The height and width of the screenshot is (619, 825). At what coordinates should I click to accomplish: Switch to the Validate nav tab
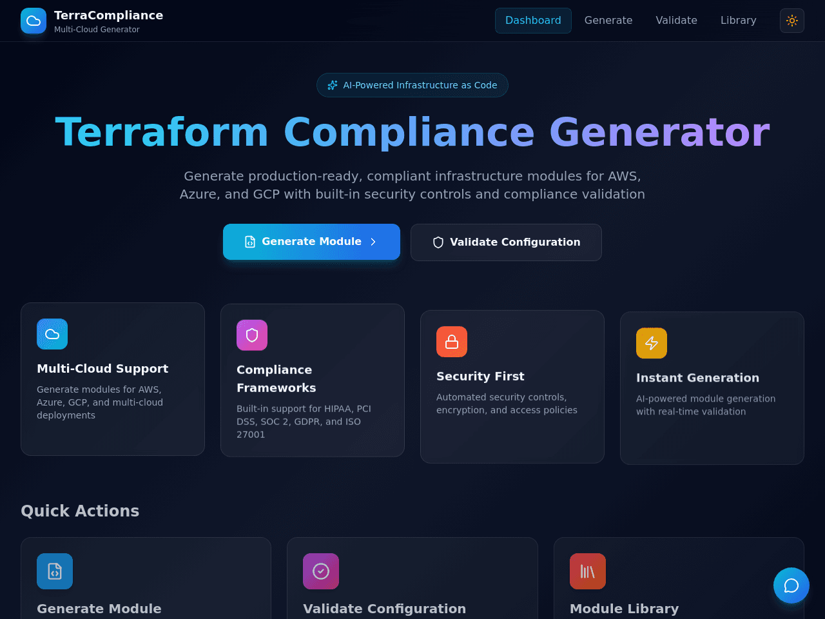click(677, 21)
